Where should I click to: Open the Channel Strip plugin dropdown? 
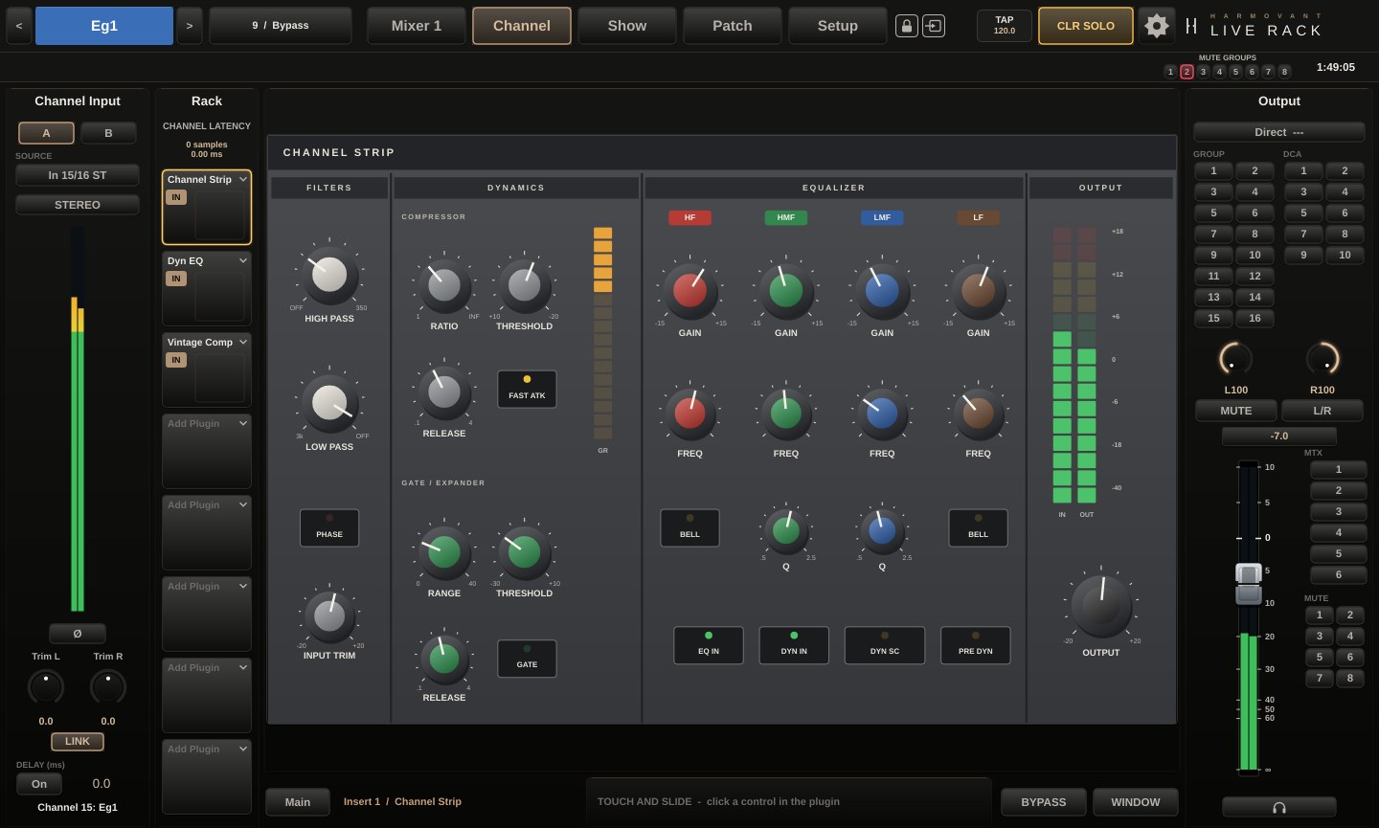[243, 179]
